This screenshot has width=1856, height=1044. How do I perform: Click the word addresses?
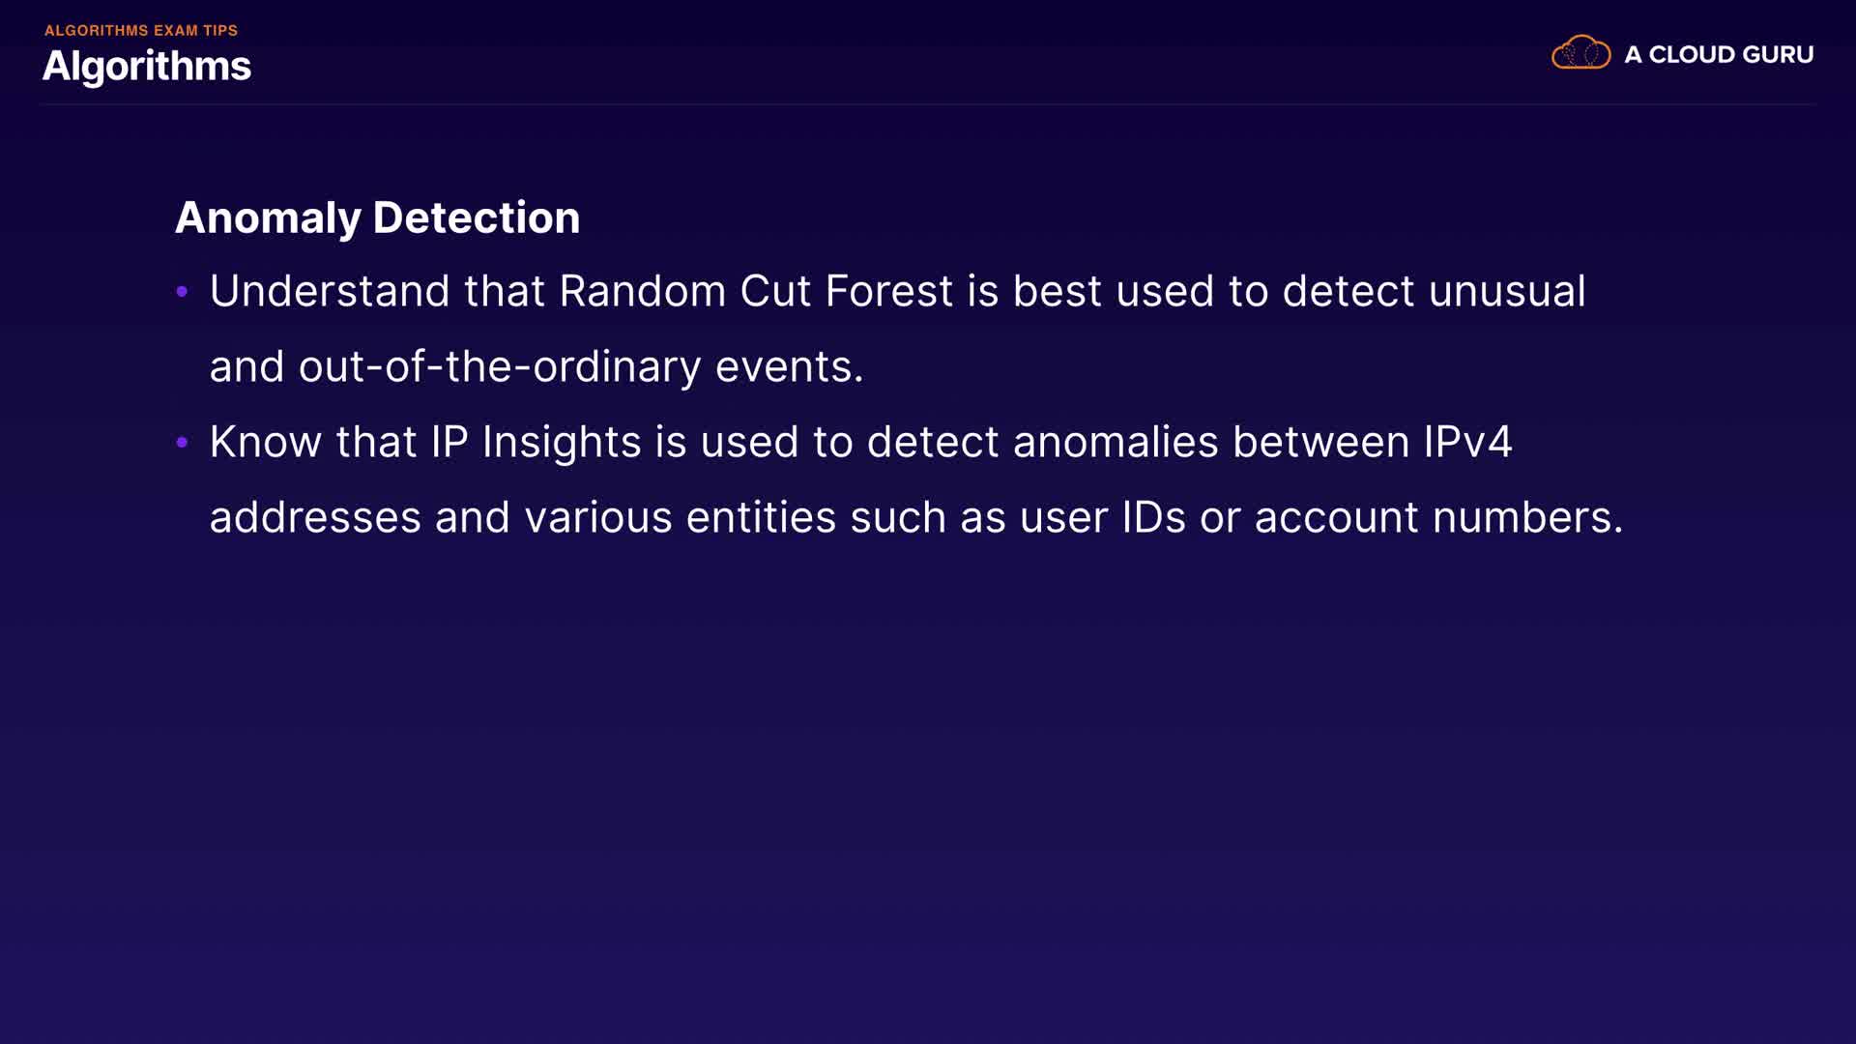[x=315, y=518]
